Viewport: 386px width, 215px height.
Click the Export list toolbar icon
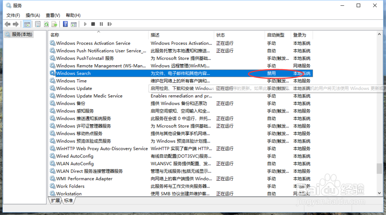click(54, 24)
